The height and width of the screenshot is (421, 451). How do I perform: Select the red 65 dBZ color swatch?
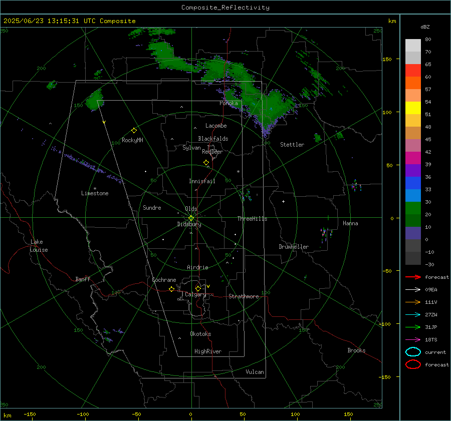[x=413, y=71]
